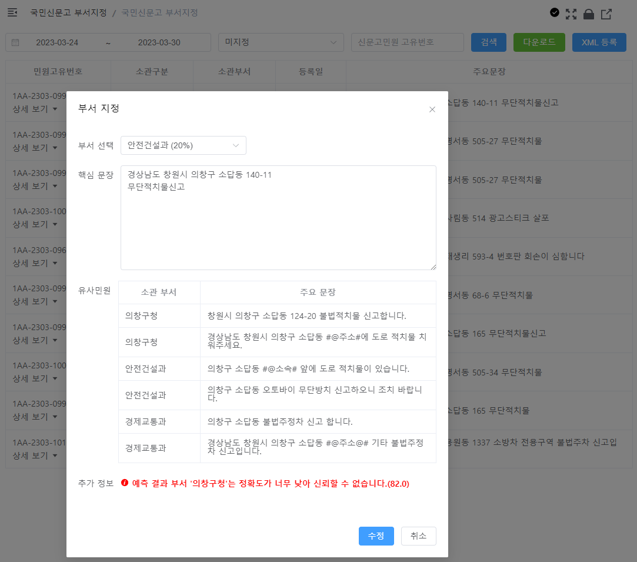Click the 신문고민원 고유번호 input field

(x=407, y=42)
